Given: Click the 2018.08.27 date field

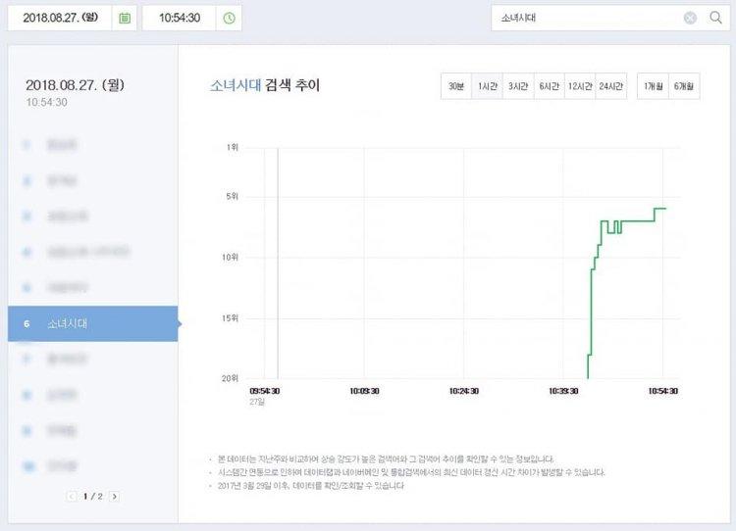Looking at the screenshot, I should tap(61, 18).
